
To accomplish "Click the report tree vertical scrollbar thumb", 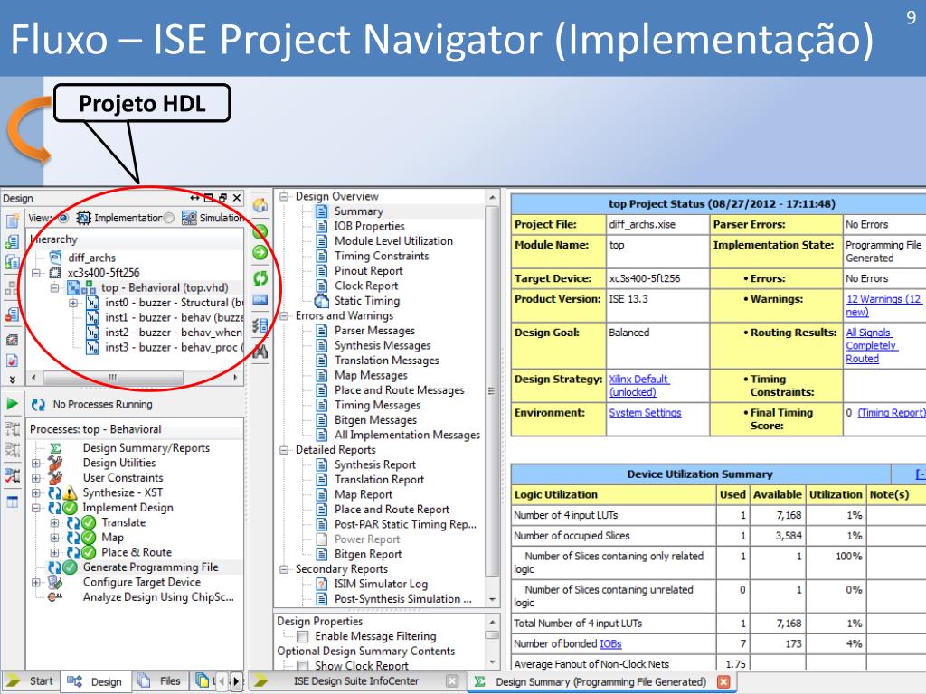I will [x=491, y=390].
